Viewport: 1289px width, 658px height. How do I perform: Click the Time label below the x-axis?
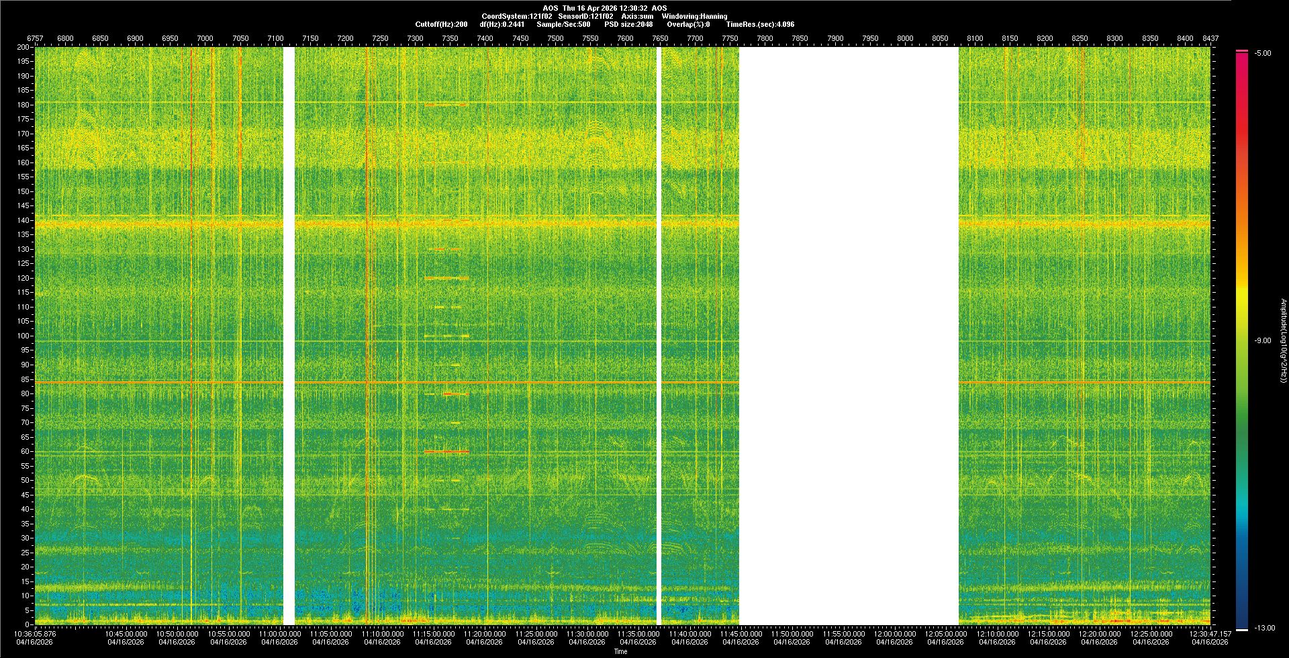(x=620, y=651)
